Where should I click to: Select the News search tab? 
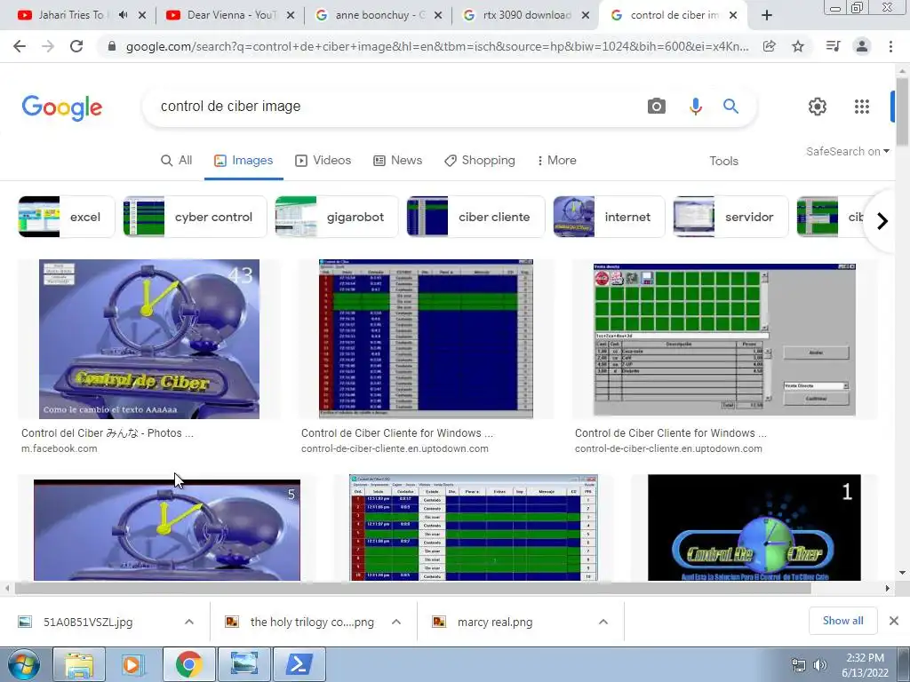click(397, 161)
